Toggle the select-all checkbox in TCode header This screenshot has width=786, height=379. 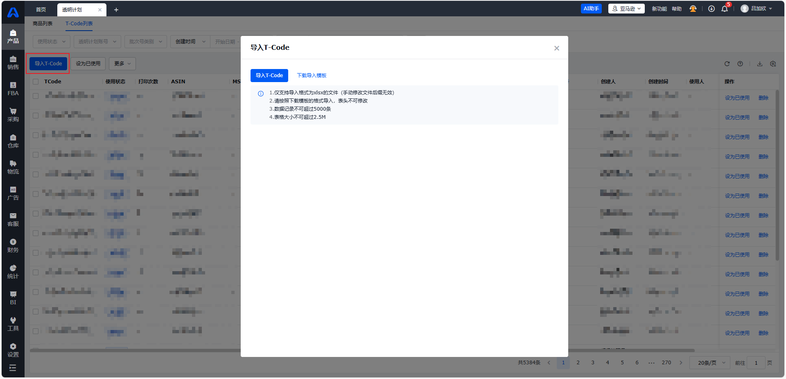coord(36,82)
